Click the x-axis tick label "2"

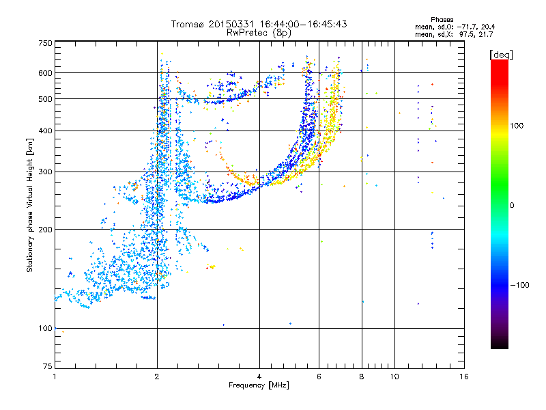[x=157, y=377]
